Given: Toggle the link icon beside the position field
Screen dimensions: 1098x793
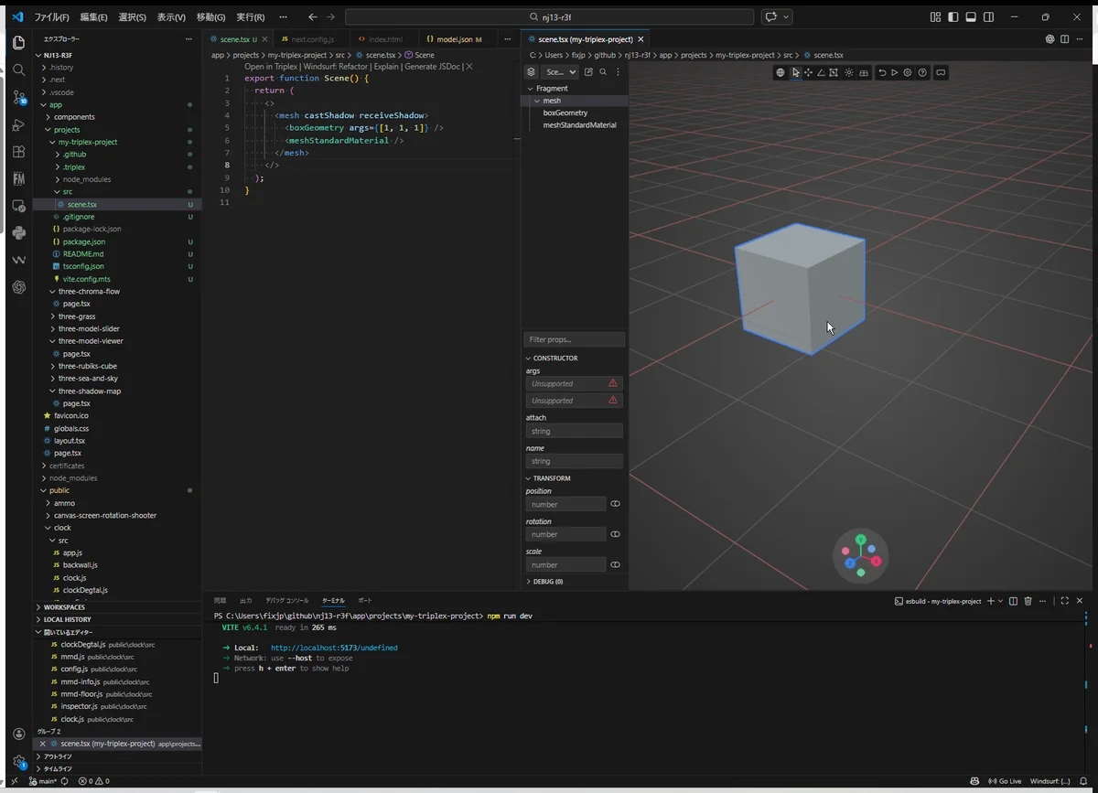Looking at the screenshot, I should point(615,504).
